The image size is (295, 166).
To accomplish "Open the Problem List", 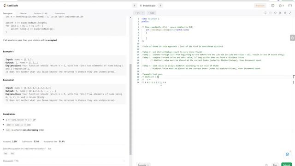I will 147,6.
